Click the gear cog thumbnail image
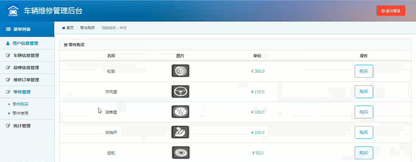 click(180, 153)
